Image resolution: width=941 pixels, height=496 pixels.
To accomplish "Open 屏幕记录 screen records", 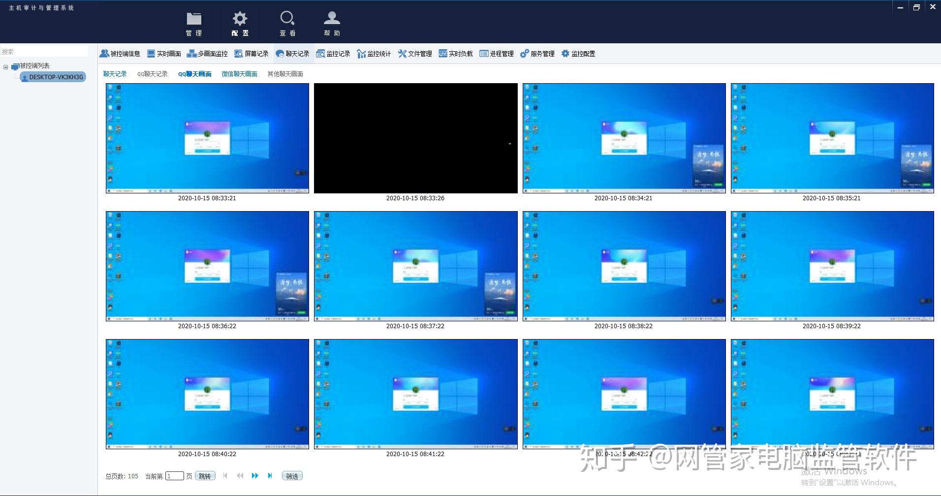I will (251, 54).
